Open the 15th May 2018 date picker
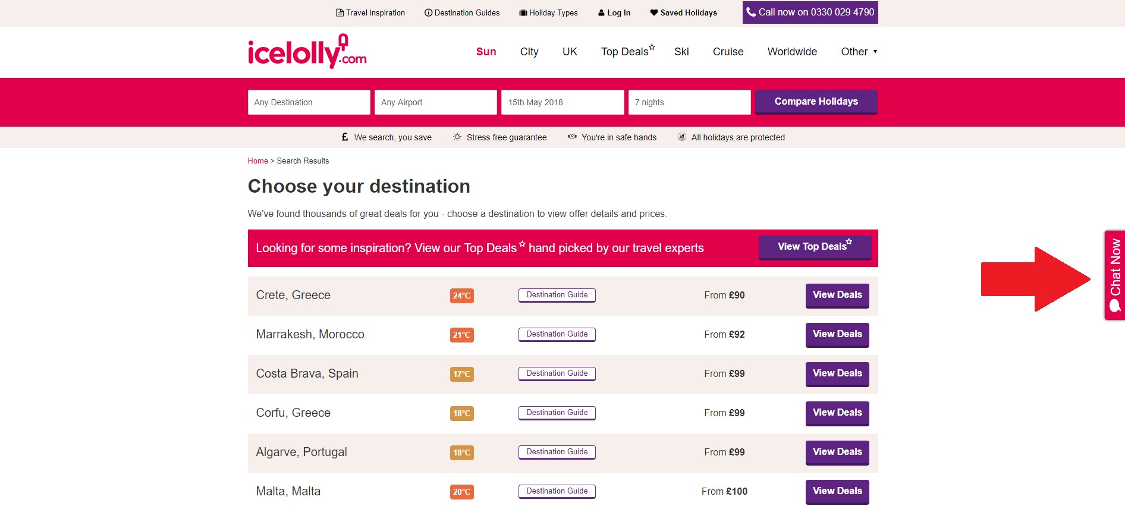 (562, 102)
